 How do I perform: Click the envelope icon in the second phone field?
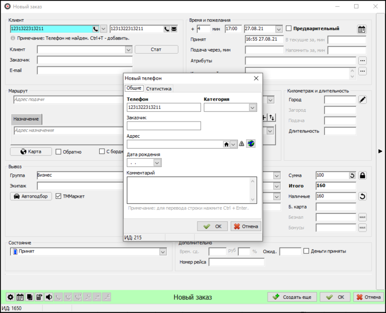(x=174, y=29)
